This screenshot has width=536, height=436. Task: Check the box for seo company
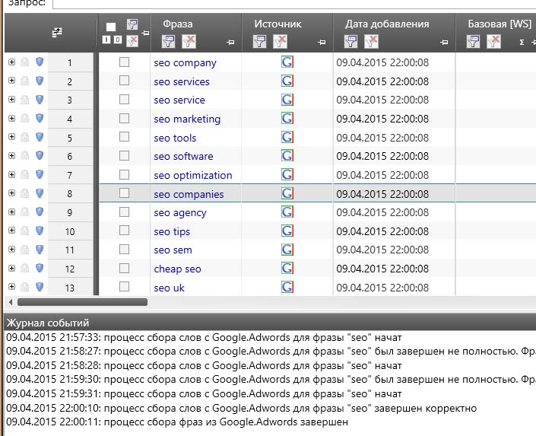pos(124,62)
